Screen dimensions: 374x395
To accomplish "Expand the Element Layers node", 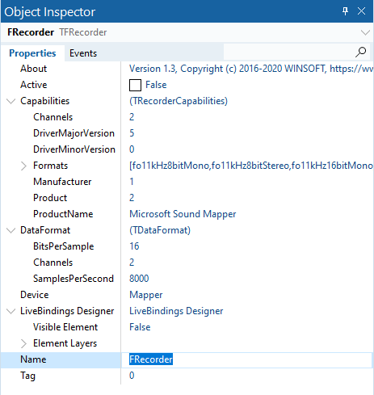I will tap(23, 343).
